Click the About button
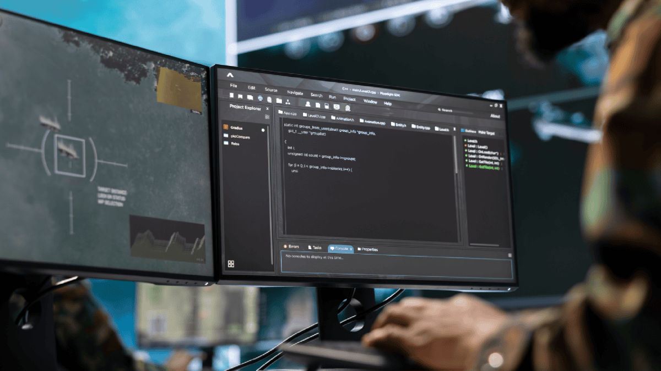The width and height of the screenshot is (661, 371). coord(495,116)
